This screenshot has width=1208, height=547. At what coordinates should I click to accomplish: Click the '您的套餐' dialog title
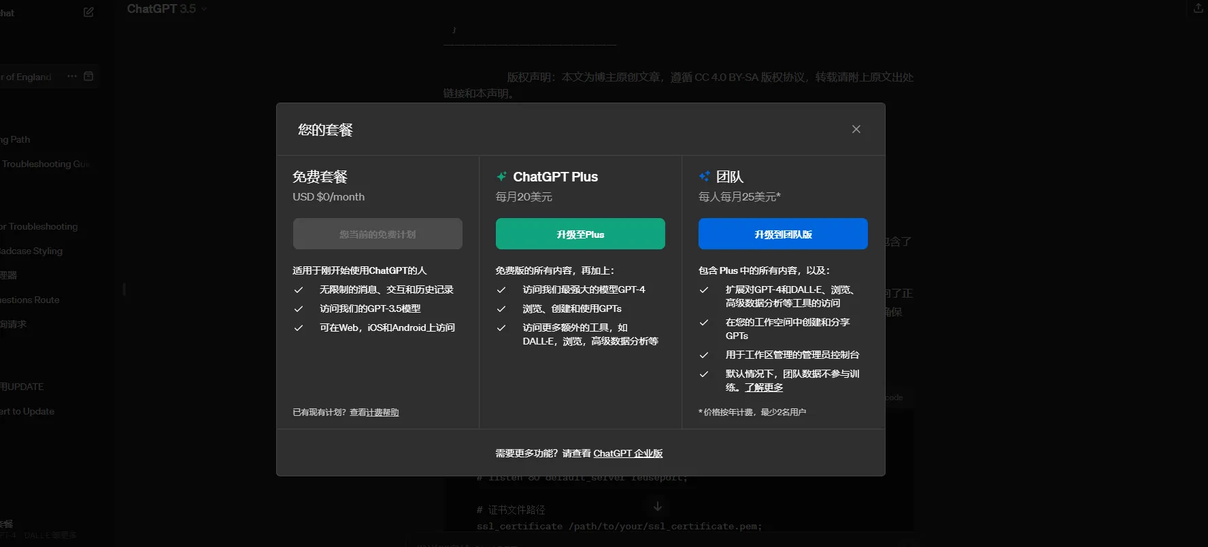point(325,130)
